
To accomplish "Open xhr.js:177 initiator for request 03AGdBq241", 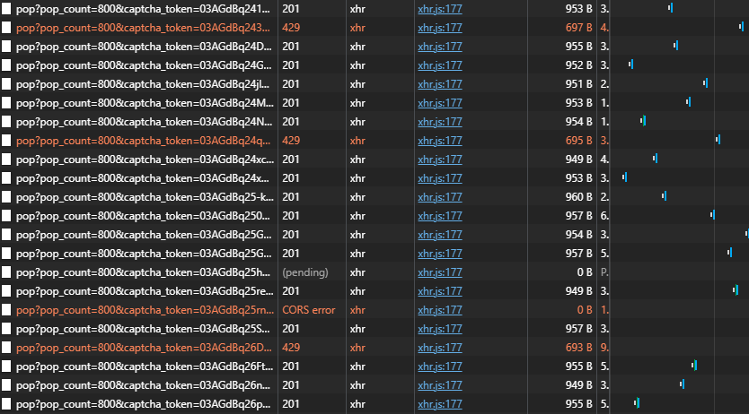I will click(439, 9).
